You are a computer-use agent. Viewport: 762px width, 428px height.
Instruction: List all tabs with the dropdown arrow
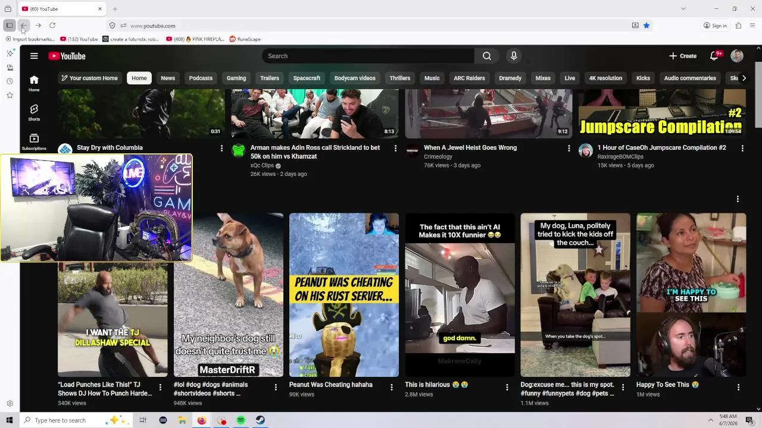pyautogui.click(x=683, y=9)
